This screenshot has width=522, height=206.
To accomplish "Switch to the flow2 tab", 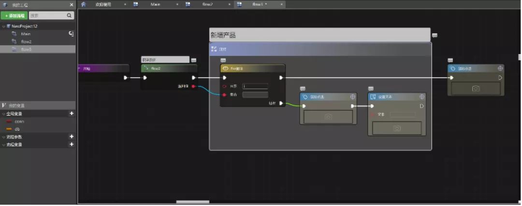I will pyautogui.click(x=208, y=4).
